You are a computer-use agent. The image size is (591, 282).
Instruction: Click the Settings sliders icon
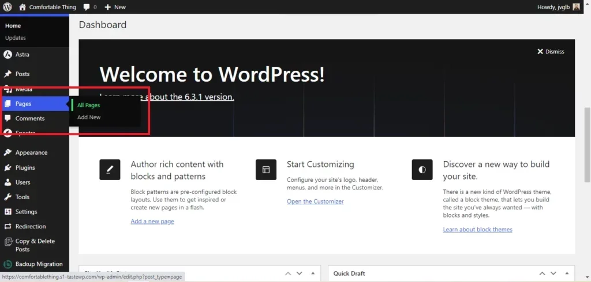[x=8, y=212]
